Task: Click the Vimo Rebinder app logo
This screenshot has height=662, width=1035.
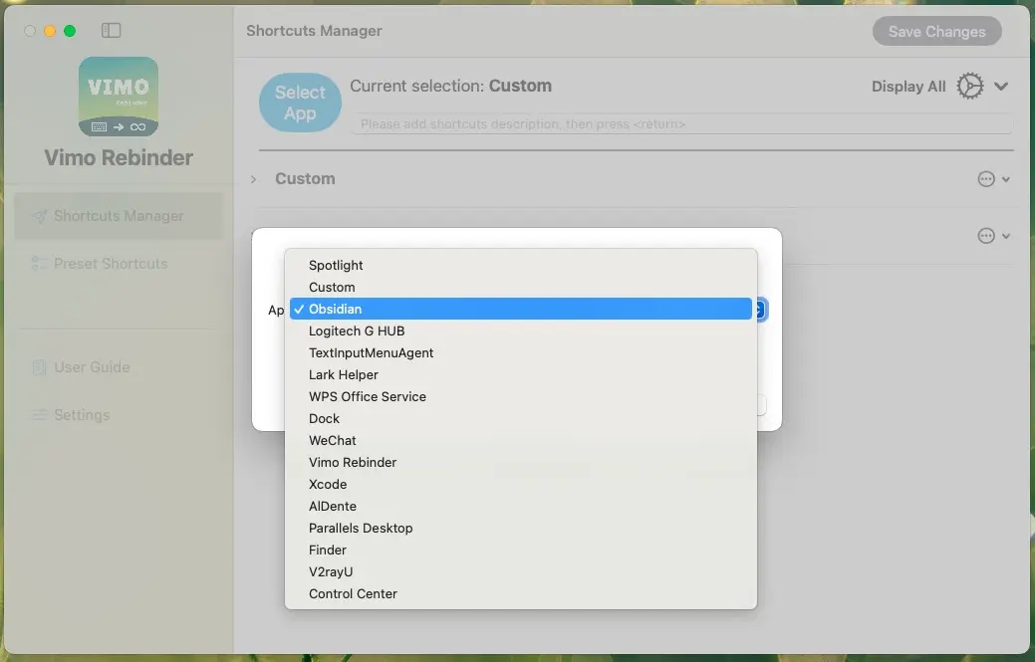Action: 119,97
